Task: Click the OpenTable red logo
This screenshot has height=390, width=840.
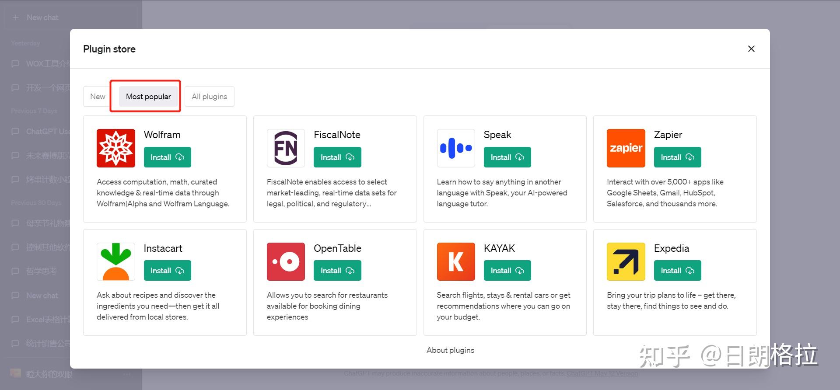Action: point(286,261)
